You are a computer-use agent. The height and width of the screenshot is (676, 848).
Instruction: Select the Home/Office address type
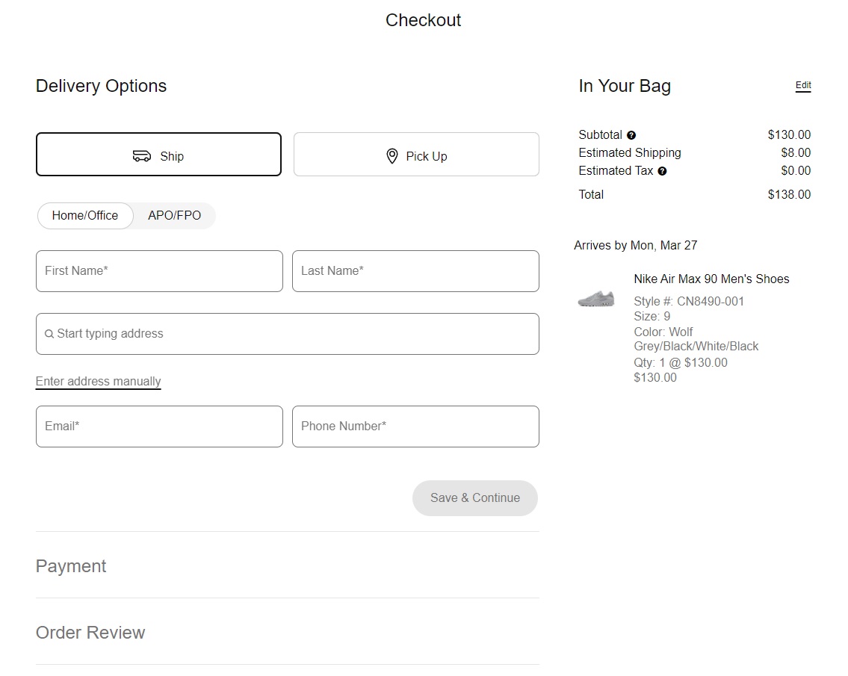[x=84, y=215]
